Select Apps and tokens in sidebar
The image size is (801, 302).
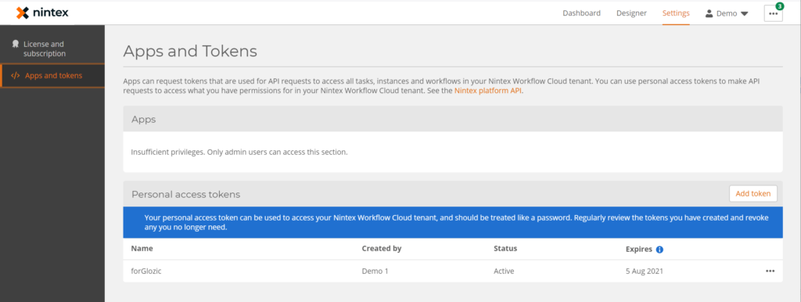click(52, 76)
